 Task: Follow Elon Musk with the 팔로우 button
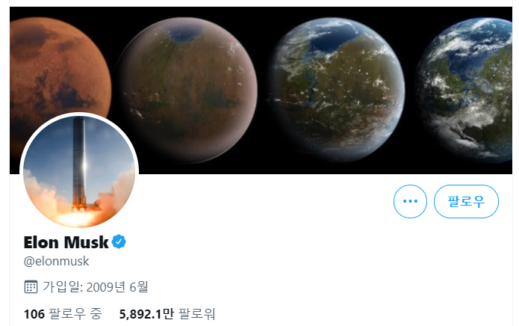[x=466, y=201]
